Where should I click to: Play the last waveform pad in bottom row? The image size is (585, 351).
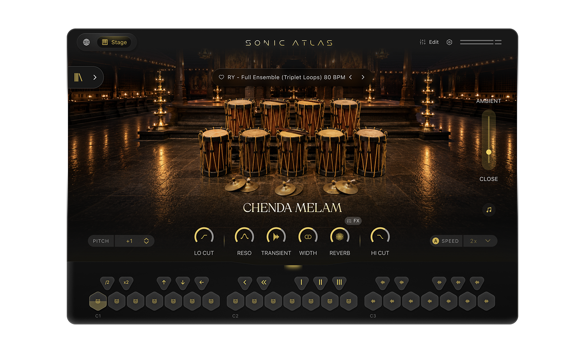486,301
